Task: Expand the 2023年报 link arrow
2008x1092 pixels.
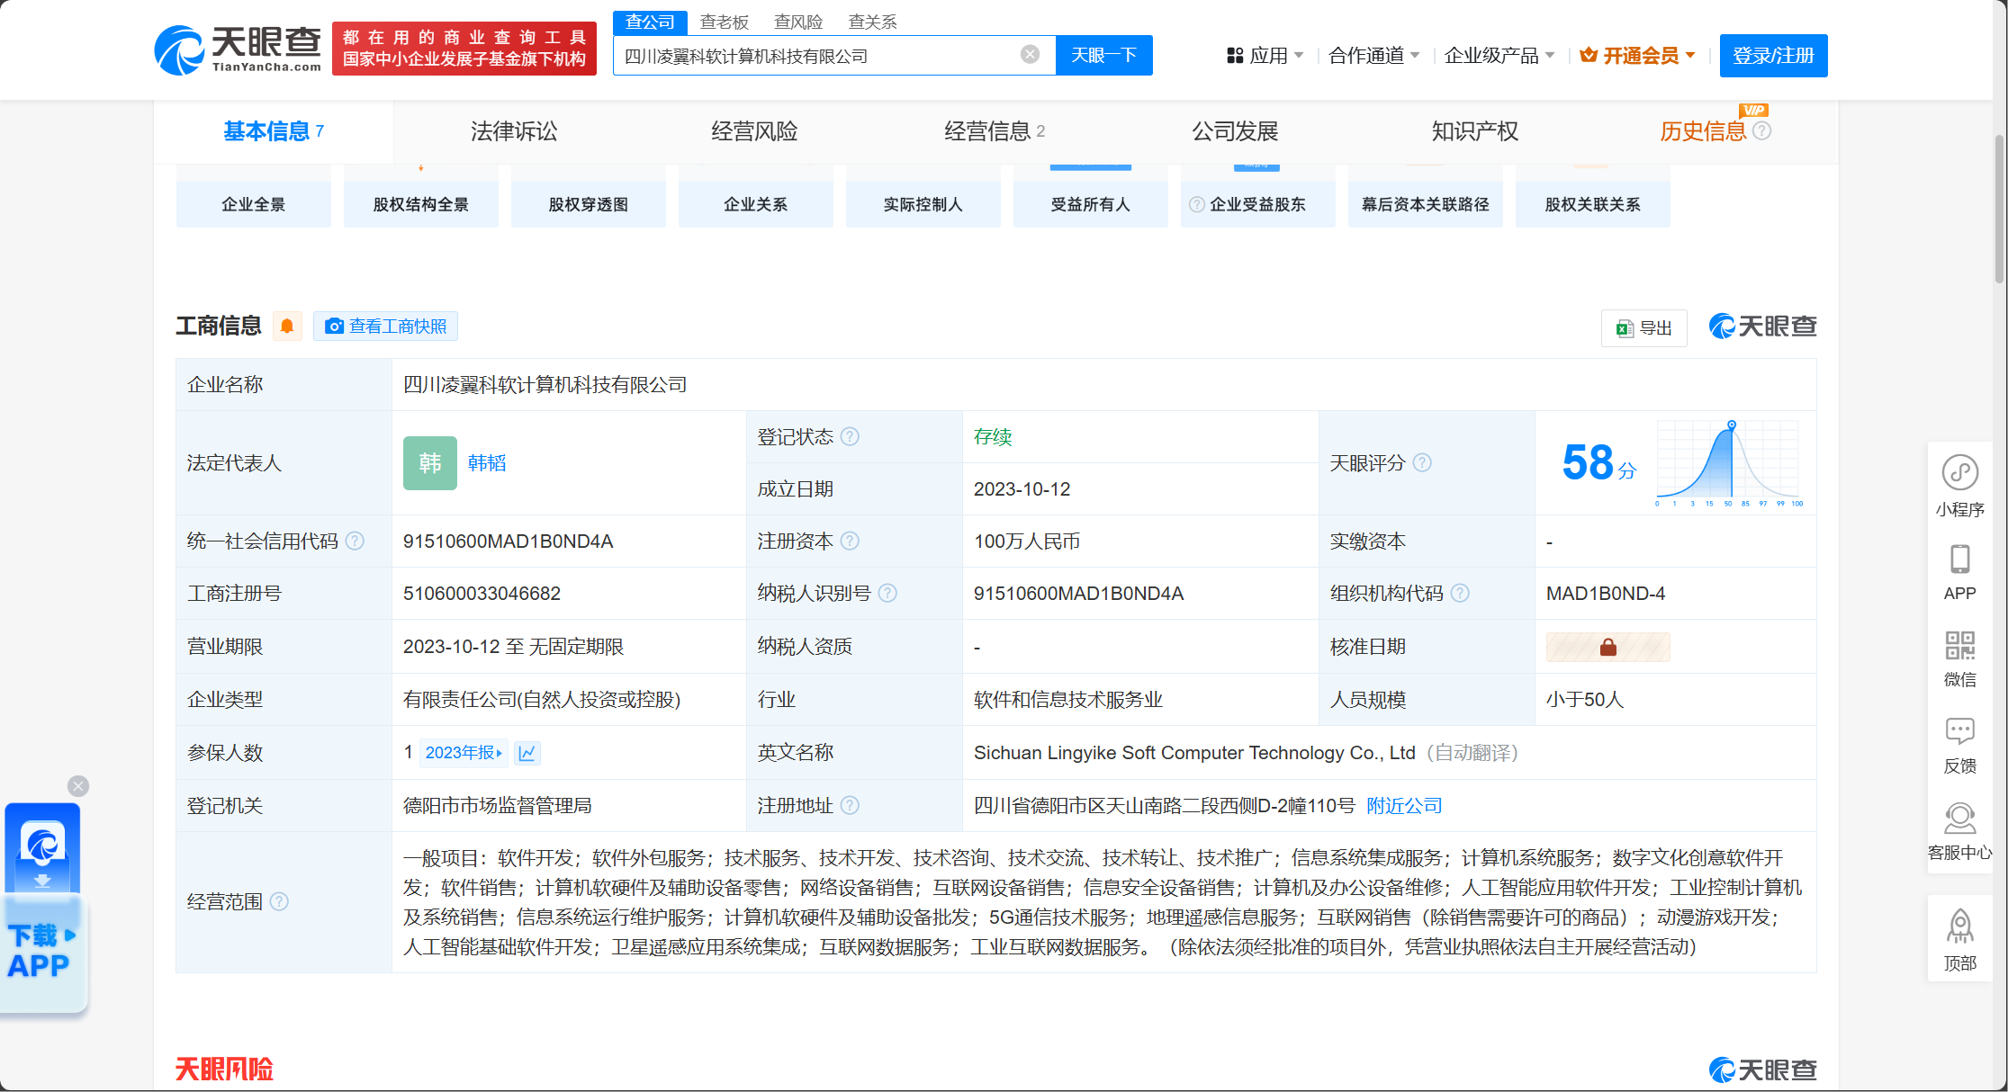Action: tap(464, 753)
